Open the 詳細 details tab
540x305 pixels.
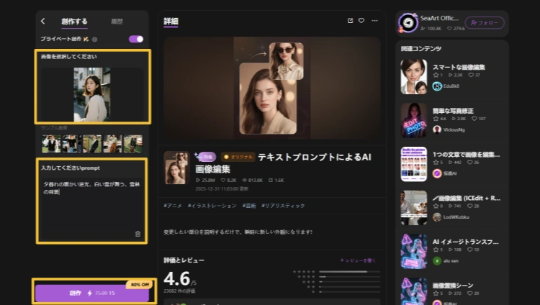[x=171, y=22]
